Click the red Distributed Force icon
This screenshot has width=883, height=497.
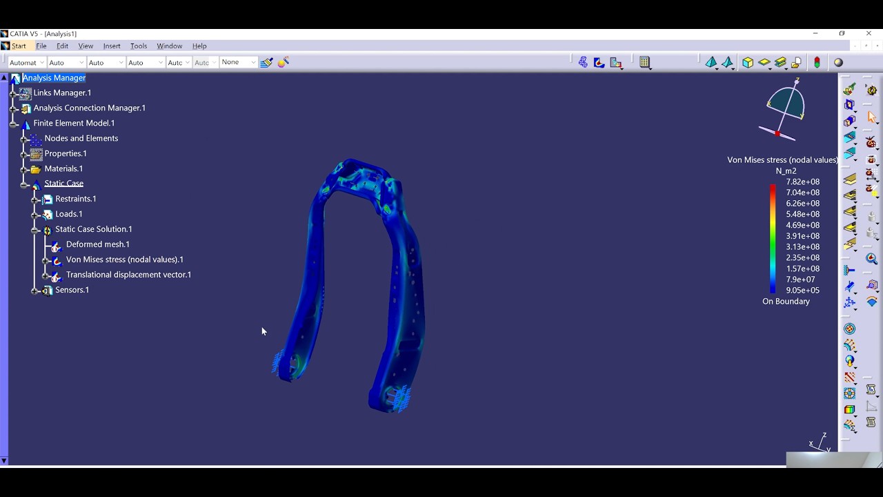[850, 378]
